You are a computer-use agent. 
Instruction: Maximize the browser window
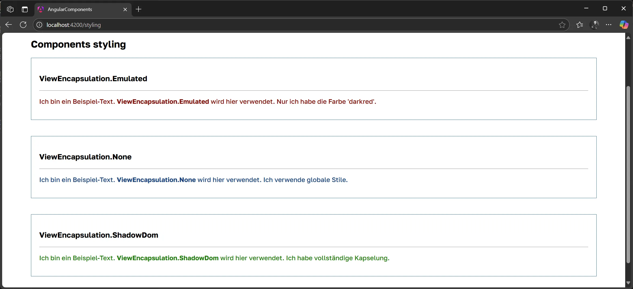605,9
